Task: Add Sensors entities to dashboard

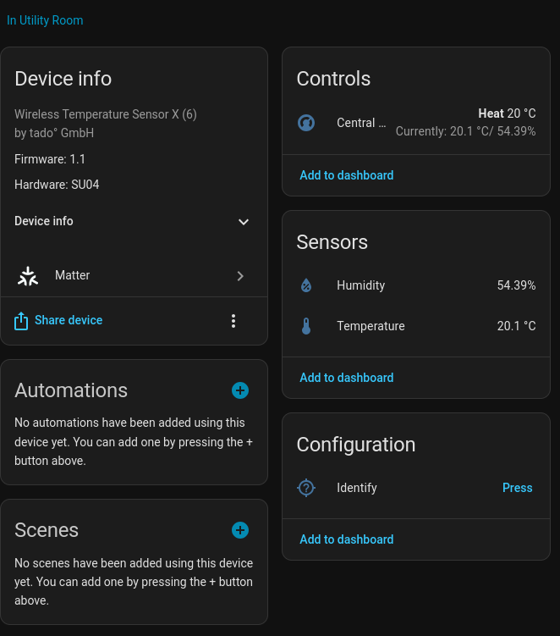Action: pyautogui.click(x=347, y=378)
